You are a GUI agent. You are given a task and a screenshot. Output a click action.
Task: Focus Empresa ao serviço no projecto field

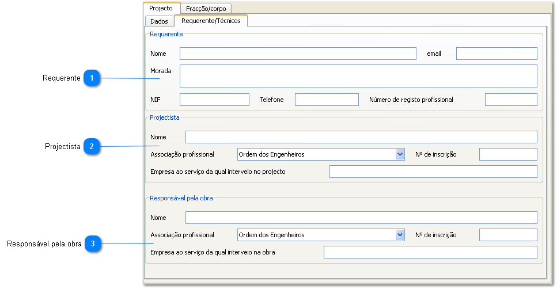(433, 172)
